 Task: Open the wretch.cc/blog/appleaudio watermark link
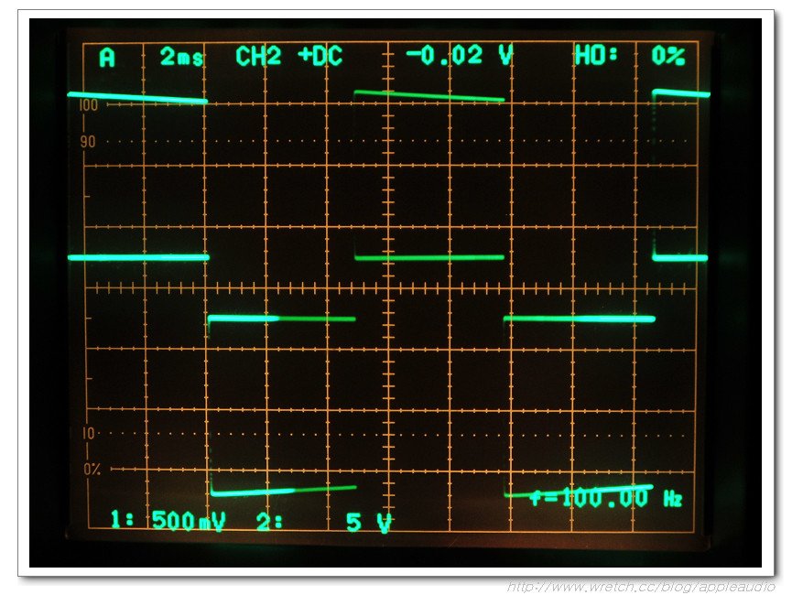point(641,587)
